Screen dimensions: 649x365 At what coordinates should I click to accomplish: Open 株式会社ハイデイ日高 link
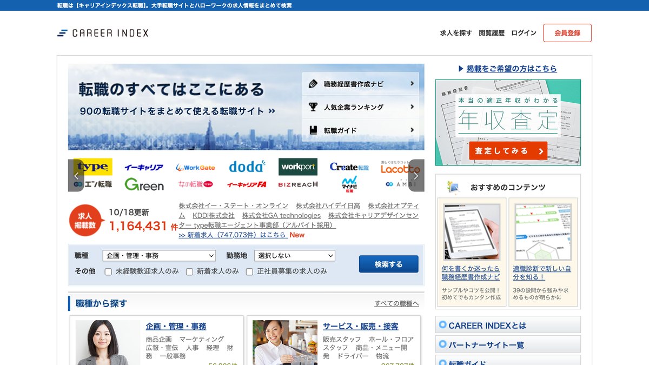[x=328, y=206]
